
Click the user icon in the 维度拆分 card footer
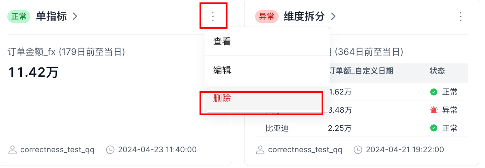(260, 150)
